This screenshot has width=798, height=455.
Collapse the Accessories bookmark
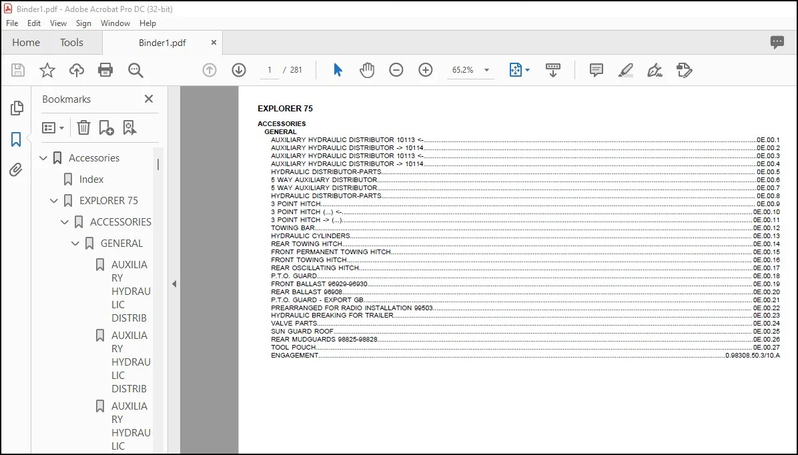(43, 158)
